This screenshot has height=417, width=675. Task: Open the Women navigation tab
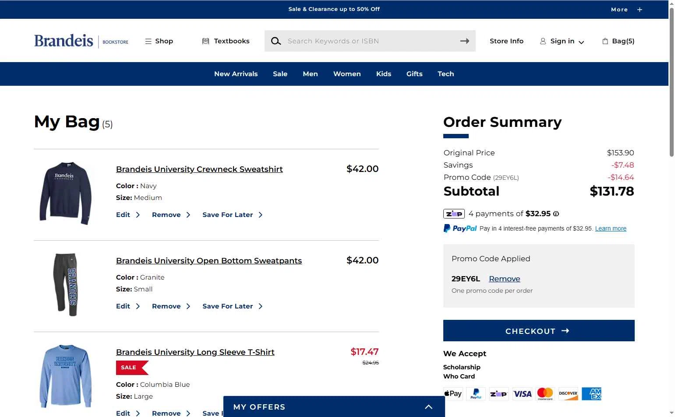point(347,74)
